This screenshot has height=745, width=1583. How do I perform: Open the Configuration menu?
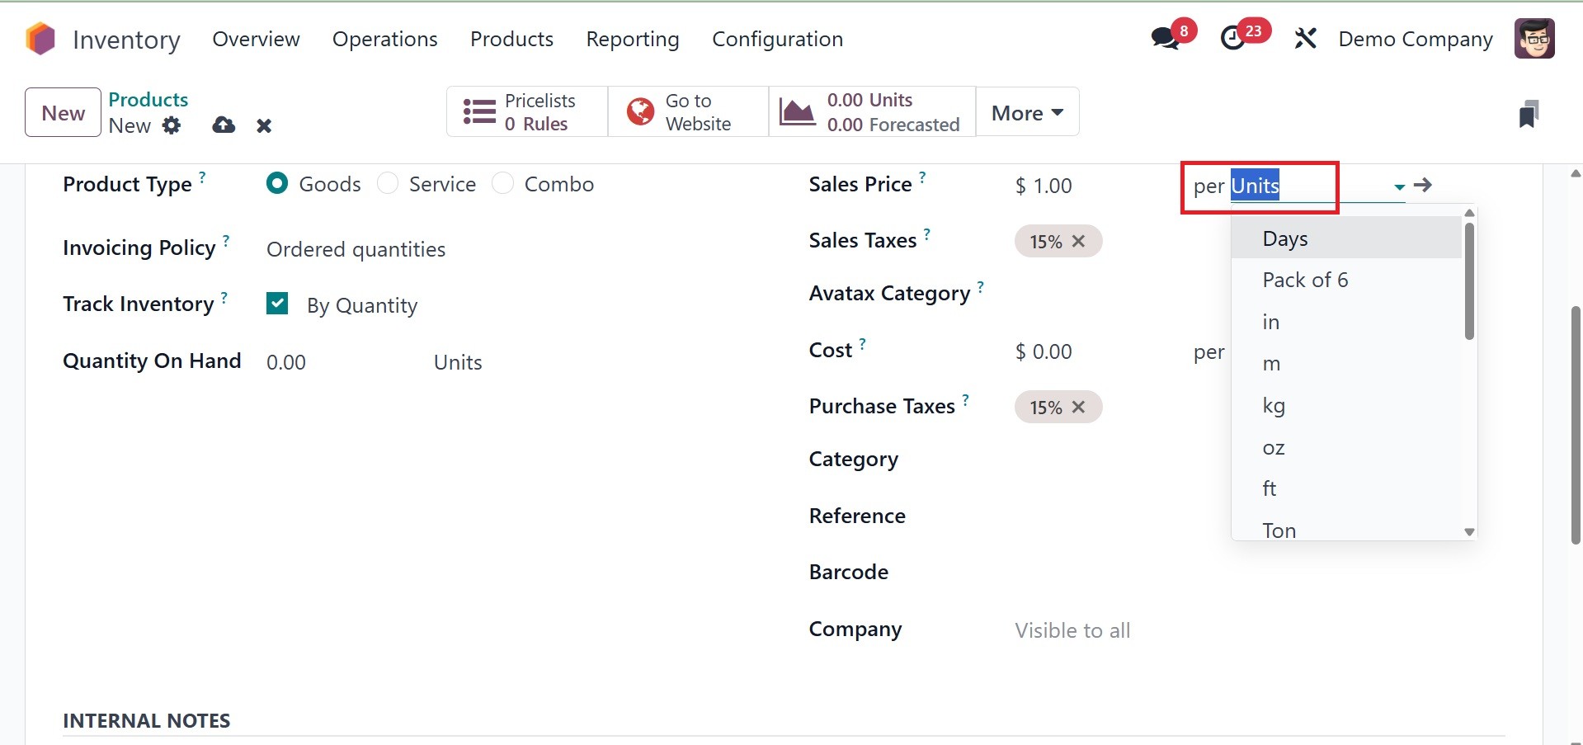tap(777, 39)
